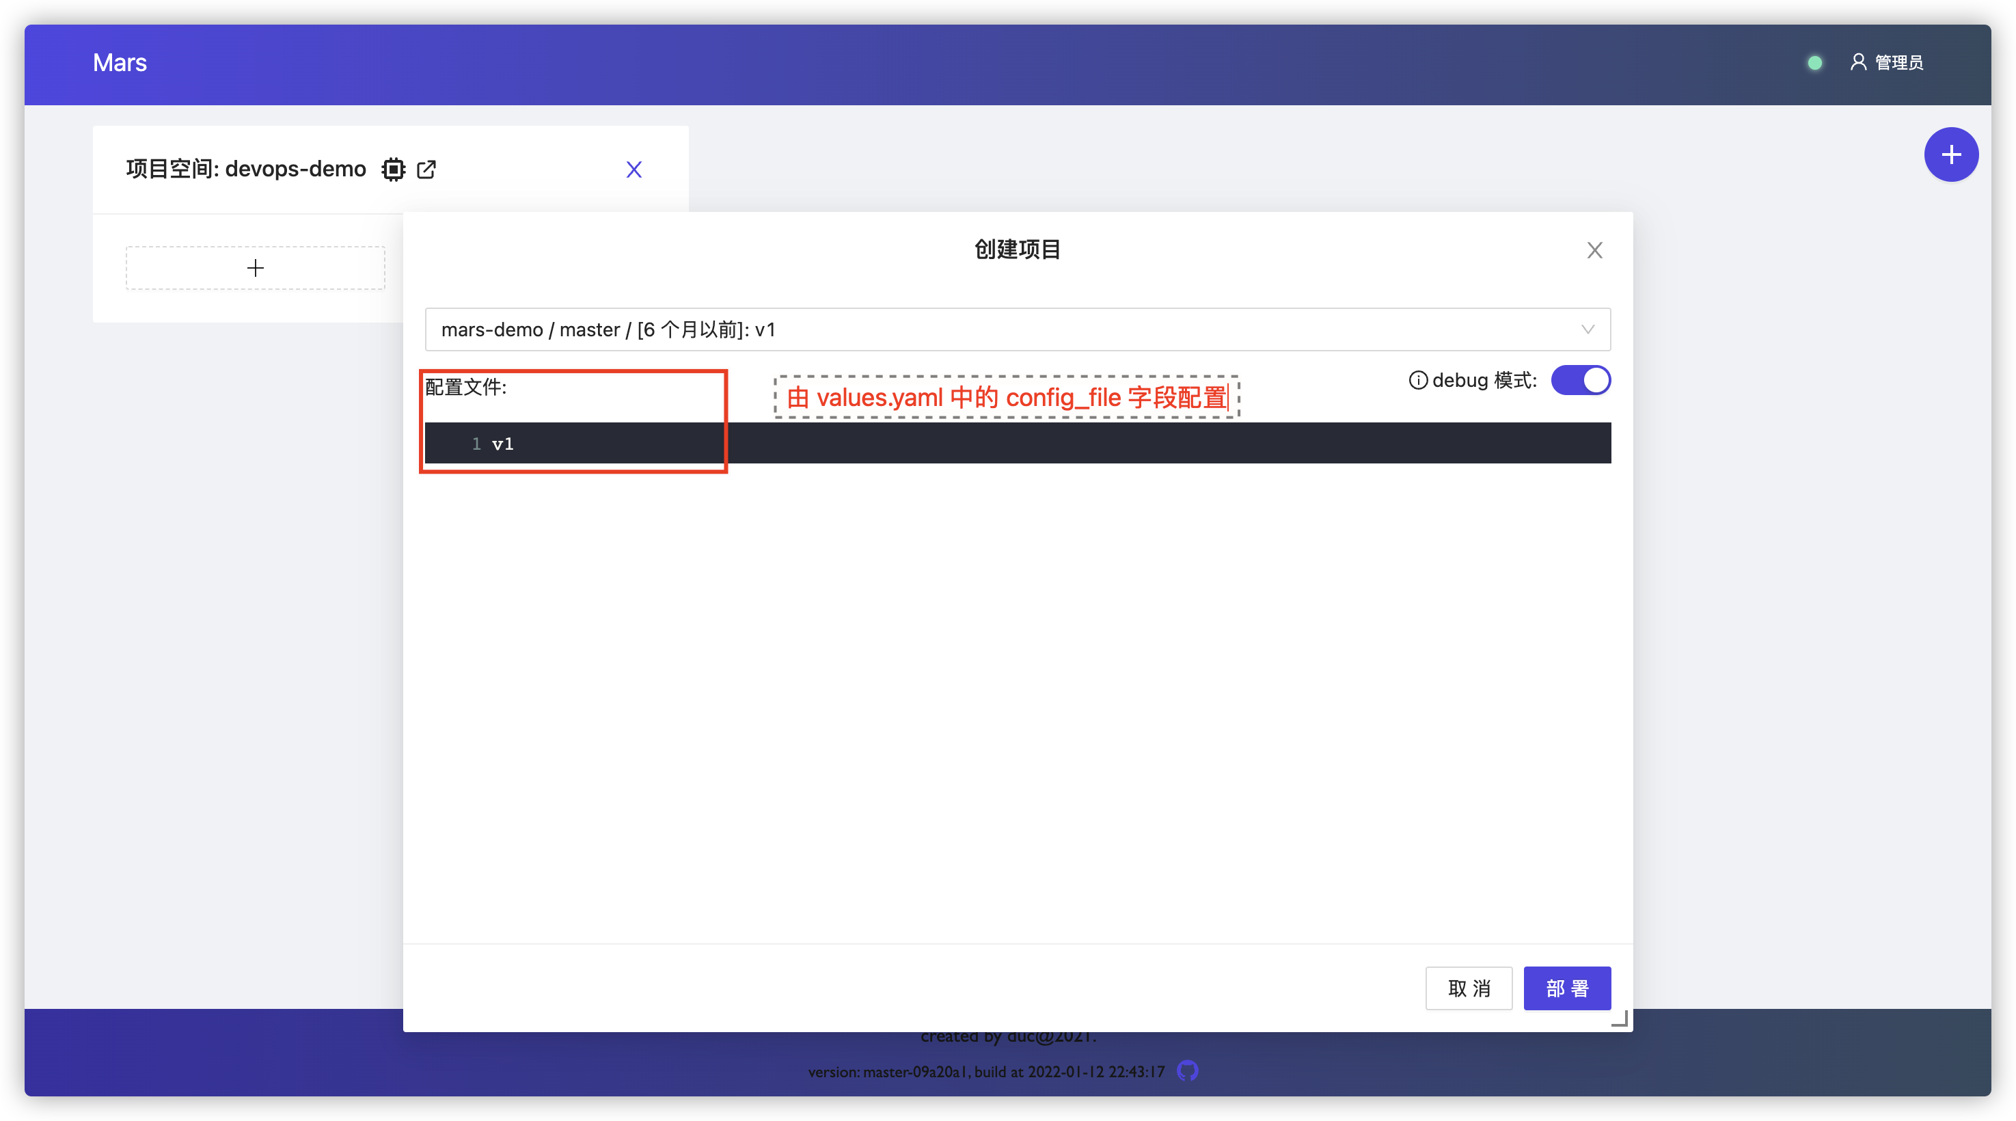Click the 创建项目 dialog title

click(x=1018, y=249)
